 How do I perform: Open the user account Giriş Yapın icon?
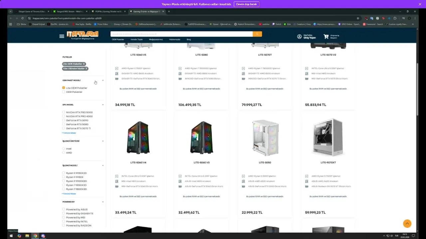[299, 37]
